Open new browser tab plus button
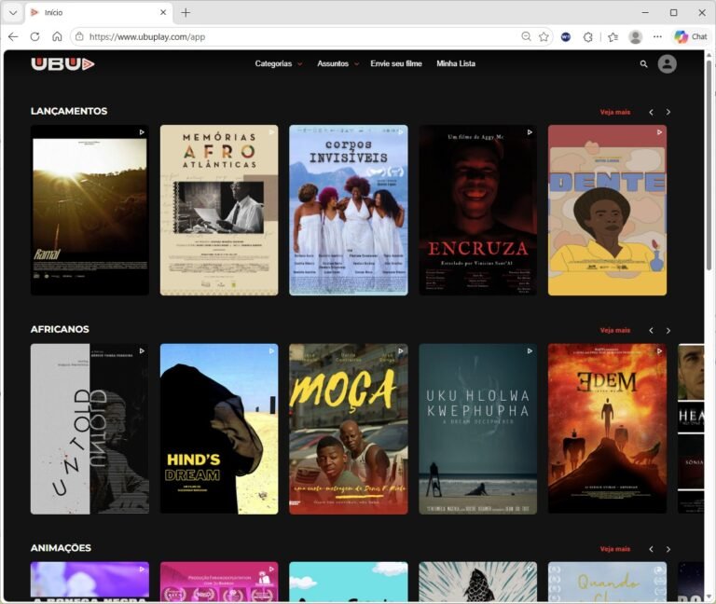716x604 pixels. coord(186,13)
